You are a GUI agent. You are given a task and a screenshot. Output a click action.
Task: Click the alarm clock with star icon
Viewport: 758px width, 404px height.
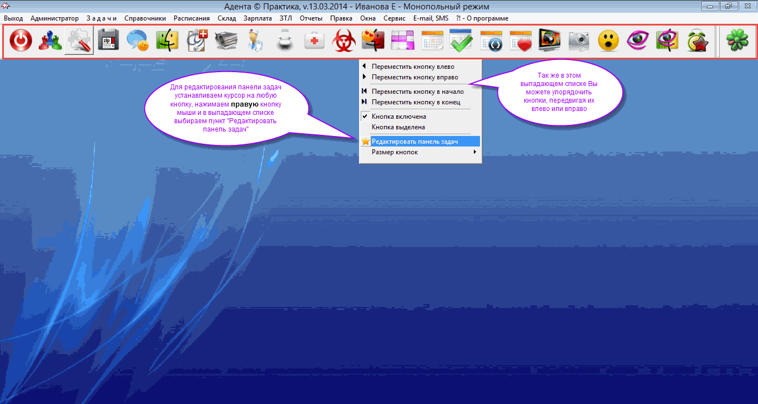point(696,41)
